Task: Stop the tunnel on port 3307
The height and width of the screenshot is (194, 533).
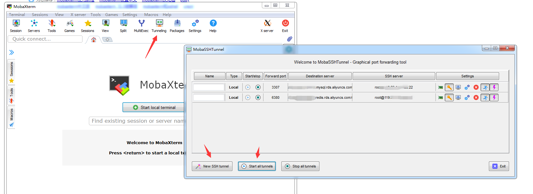Action: tap(258, 87)
